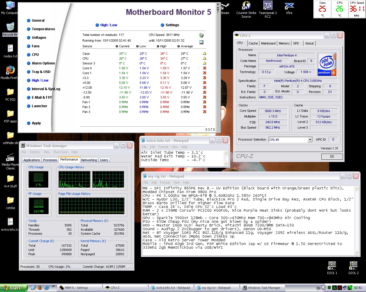Click the Intel Inside Pentium 4 logo in CPU-Z
The width and height of the screenshot is (366, 292).
pyautogui.click(x=327, y=64)
